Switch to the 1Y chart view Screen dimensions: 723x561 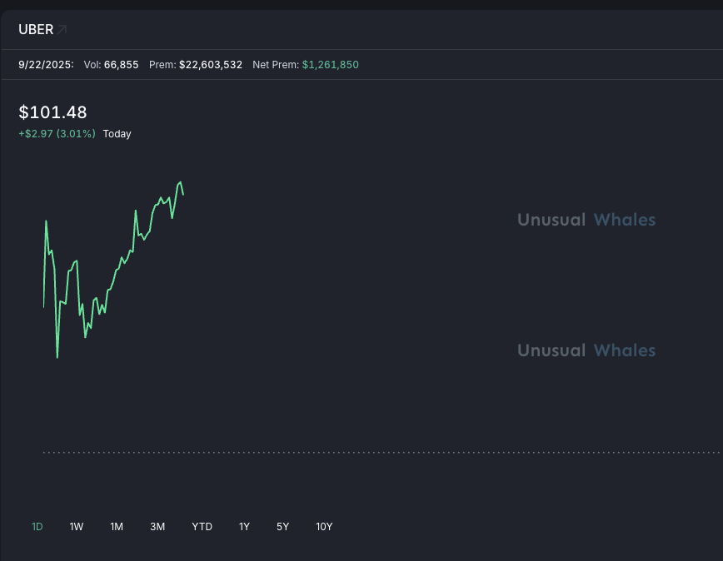pos(244,527)
